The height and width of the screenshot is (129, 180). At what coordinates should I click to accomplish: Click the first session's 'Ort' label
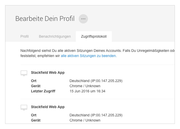34,81
